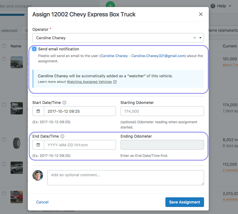
Task: Click the green plus add button
Action: coord(110,6)
